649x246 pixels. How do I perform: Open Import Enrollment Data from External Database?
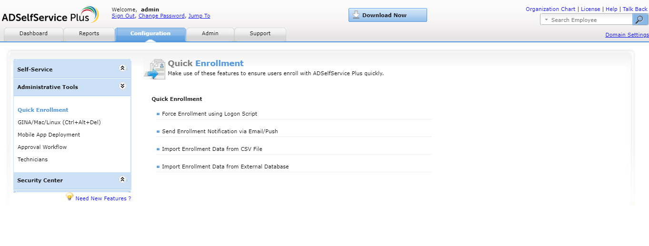click(x=225, y=167)
